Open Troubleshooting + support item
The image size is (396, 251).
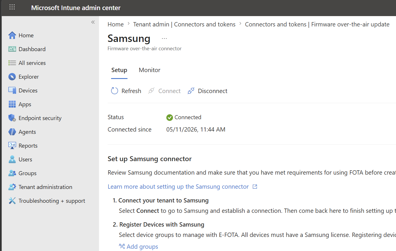click(52, 201)
